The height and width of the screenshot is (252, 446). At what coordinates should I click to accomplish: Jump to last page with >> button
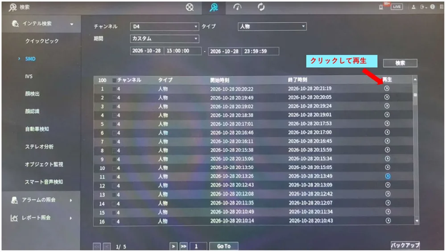click(x=183, y=246)
